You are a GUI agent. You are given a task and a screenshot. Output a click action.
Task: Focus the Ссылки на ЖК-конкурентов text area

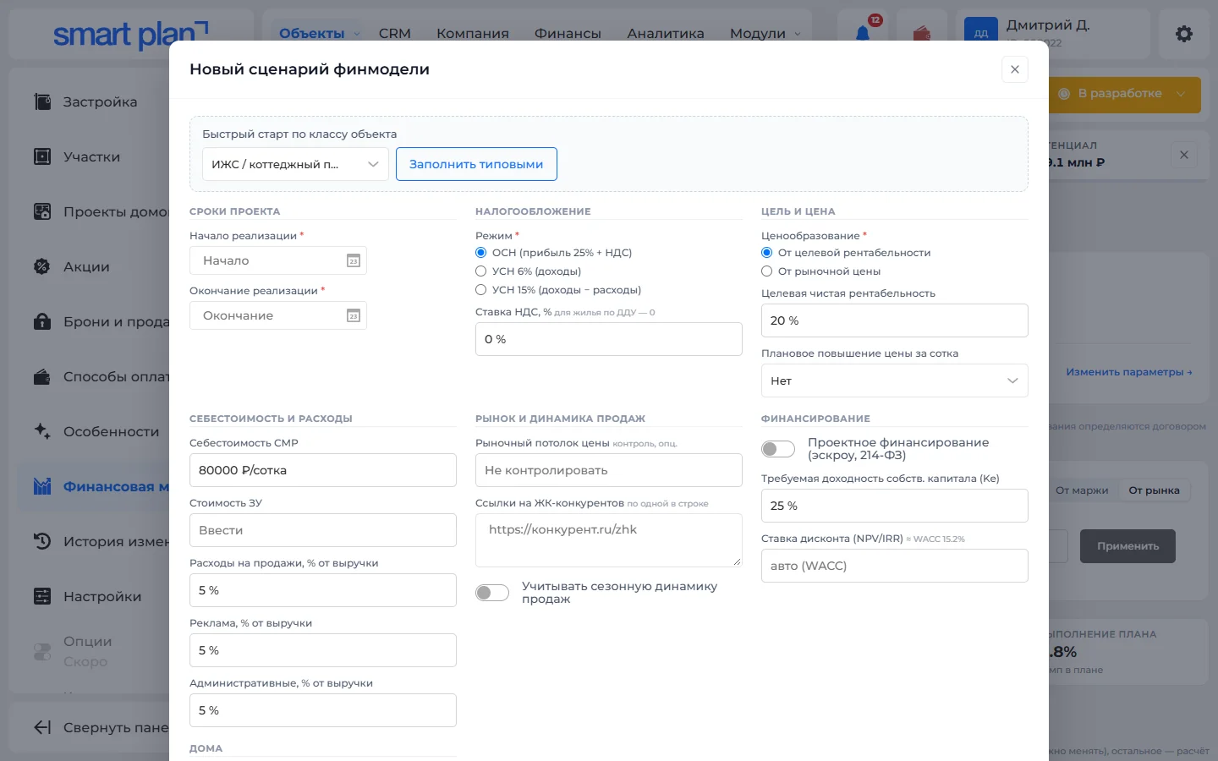(x=609, y=540)
